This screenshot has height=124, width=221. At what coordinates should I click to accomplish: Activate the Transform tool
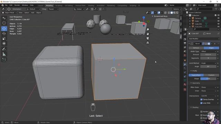pos(4,43)
